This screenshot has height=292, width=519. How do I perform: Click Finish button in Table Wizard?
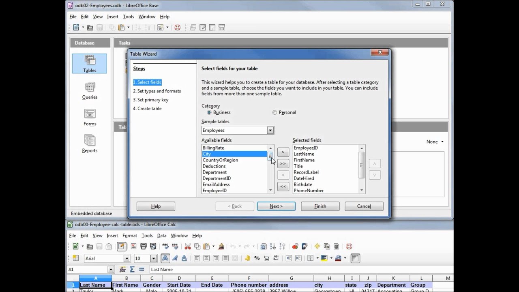320,206
